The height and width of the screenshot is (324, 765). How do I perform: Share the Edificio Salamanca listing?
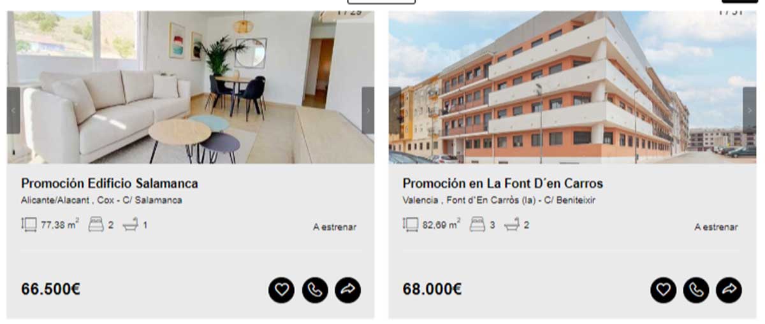[348, 290]
